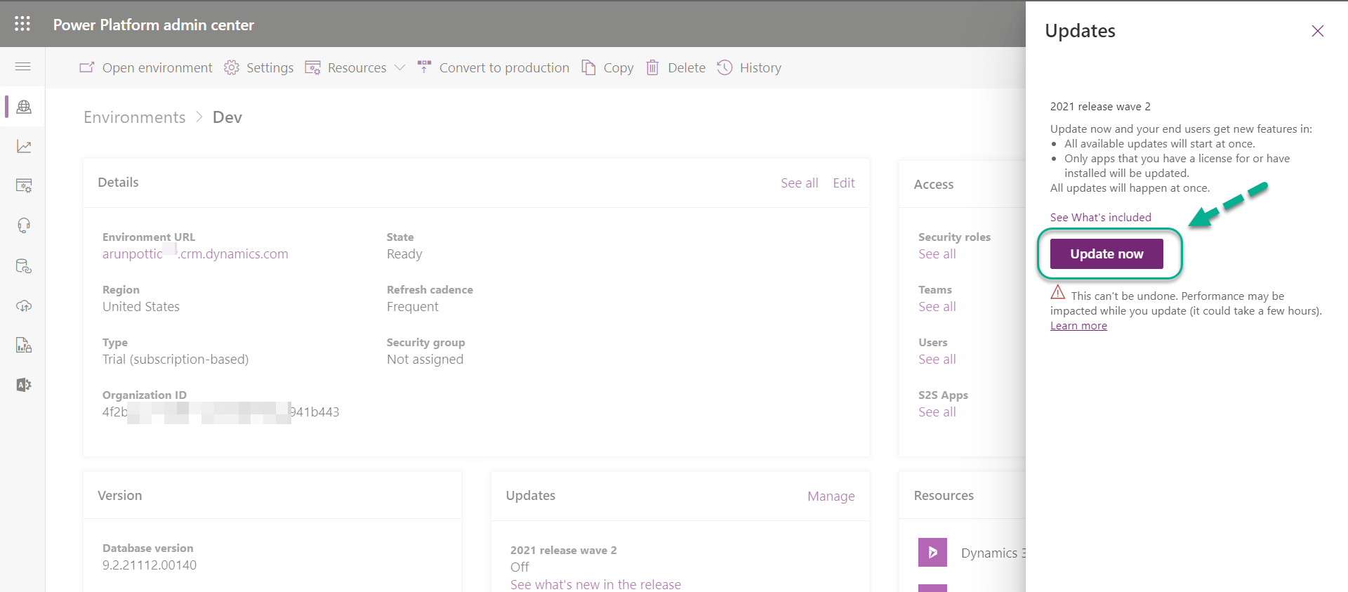Click Settings label in toolbar

270,67
